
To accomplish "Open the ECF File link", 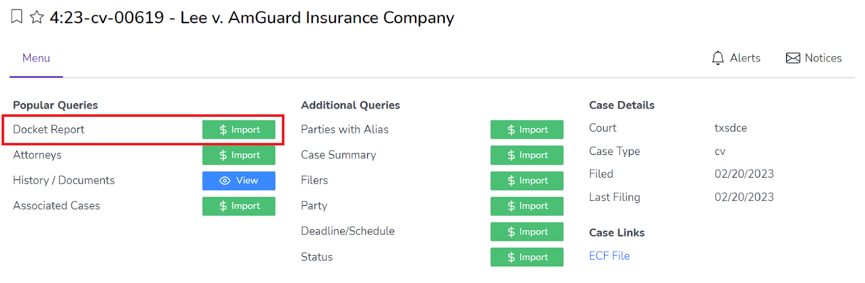I will (x=609, y=256).
